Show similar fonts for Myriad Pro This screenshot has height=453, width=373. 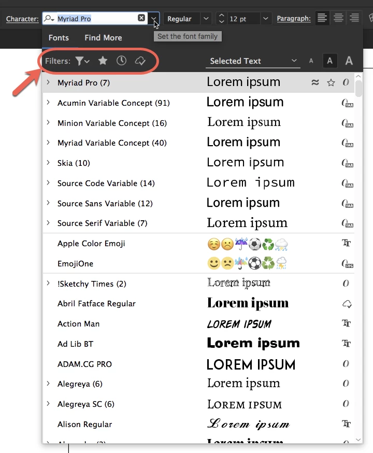315,82
